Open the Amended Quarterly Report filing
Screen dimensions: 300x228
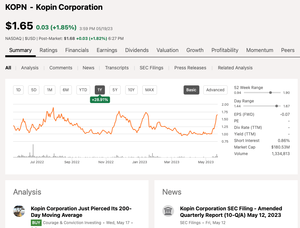pos(231,212)
